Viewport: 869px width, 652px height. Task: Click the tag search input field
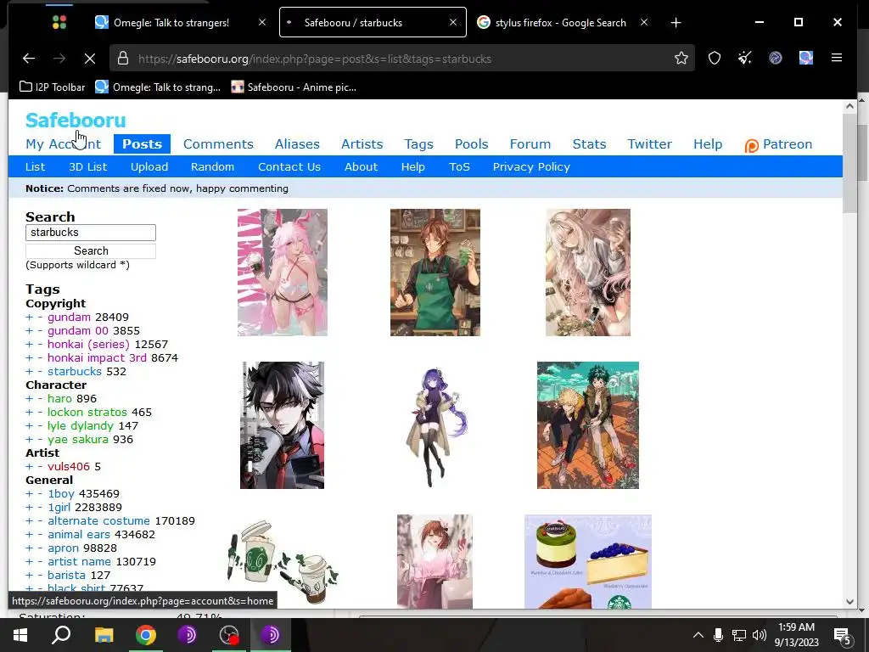click(x=91, y=233)
